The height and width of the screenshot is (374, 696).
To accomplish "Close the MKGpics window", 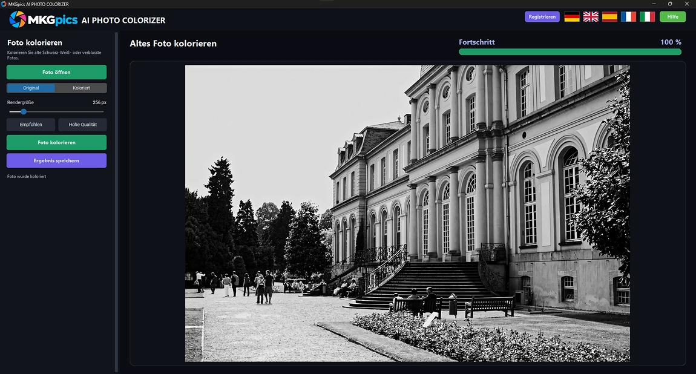I will 687,4.
